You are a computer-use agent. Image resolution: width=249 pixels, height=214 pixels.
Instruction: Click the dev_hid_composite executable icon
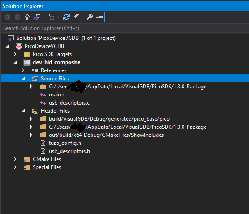(x=27, y=62)
